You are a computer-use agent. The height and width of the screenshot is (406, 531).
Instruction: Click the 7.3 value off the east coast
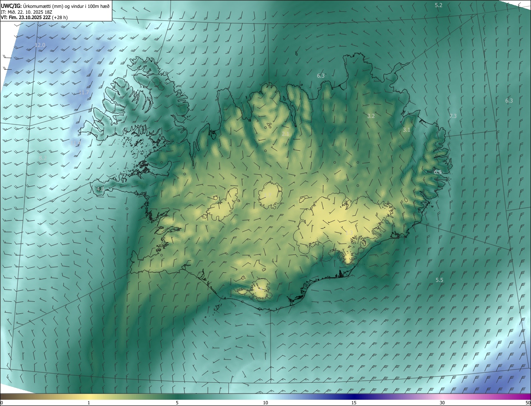coord(453,116)
